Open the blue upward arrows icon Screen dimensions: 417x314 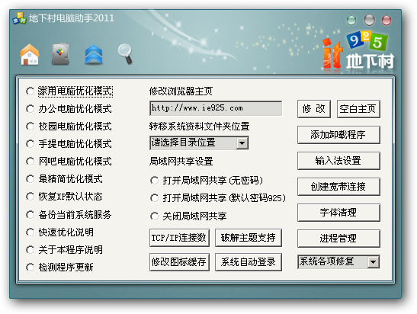click(94, 55)
